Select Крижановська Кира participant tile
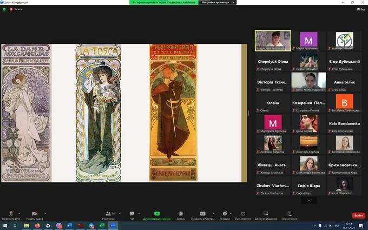 pos(344,165)
